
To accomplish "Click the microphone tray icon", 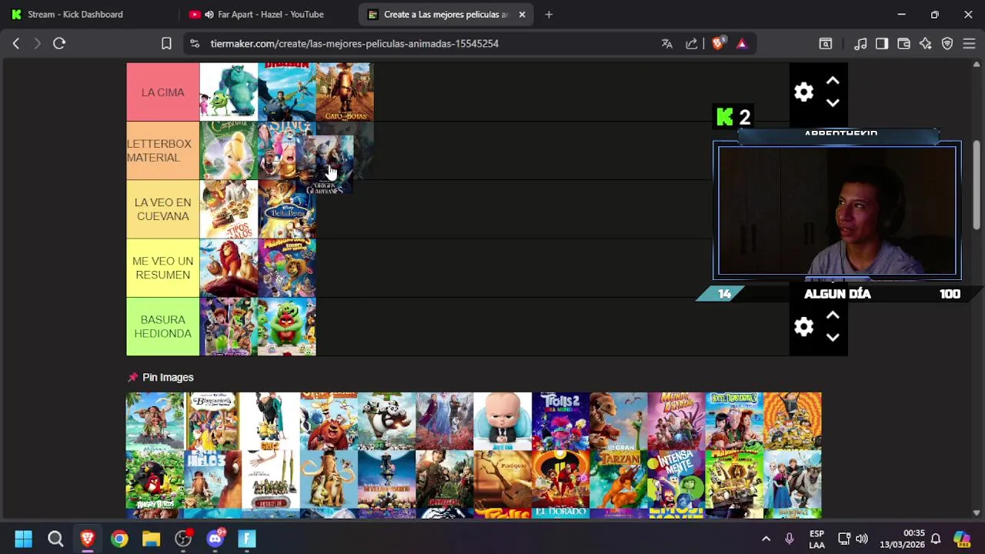I will [789, 539].
